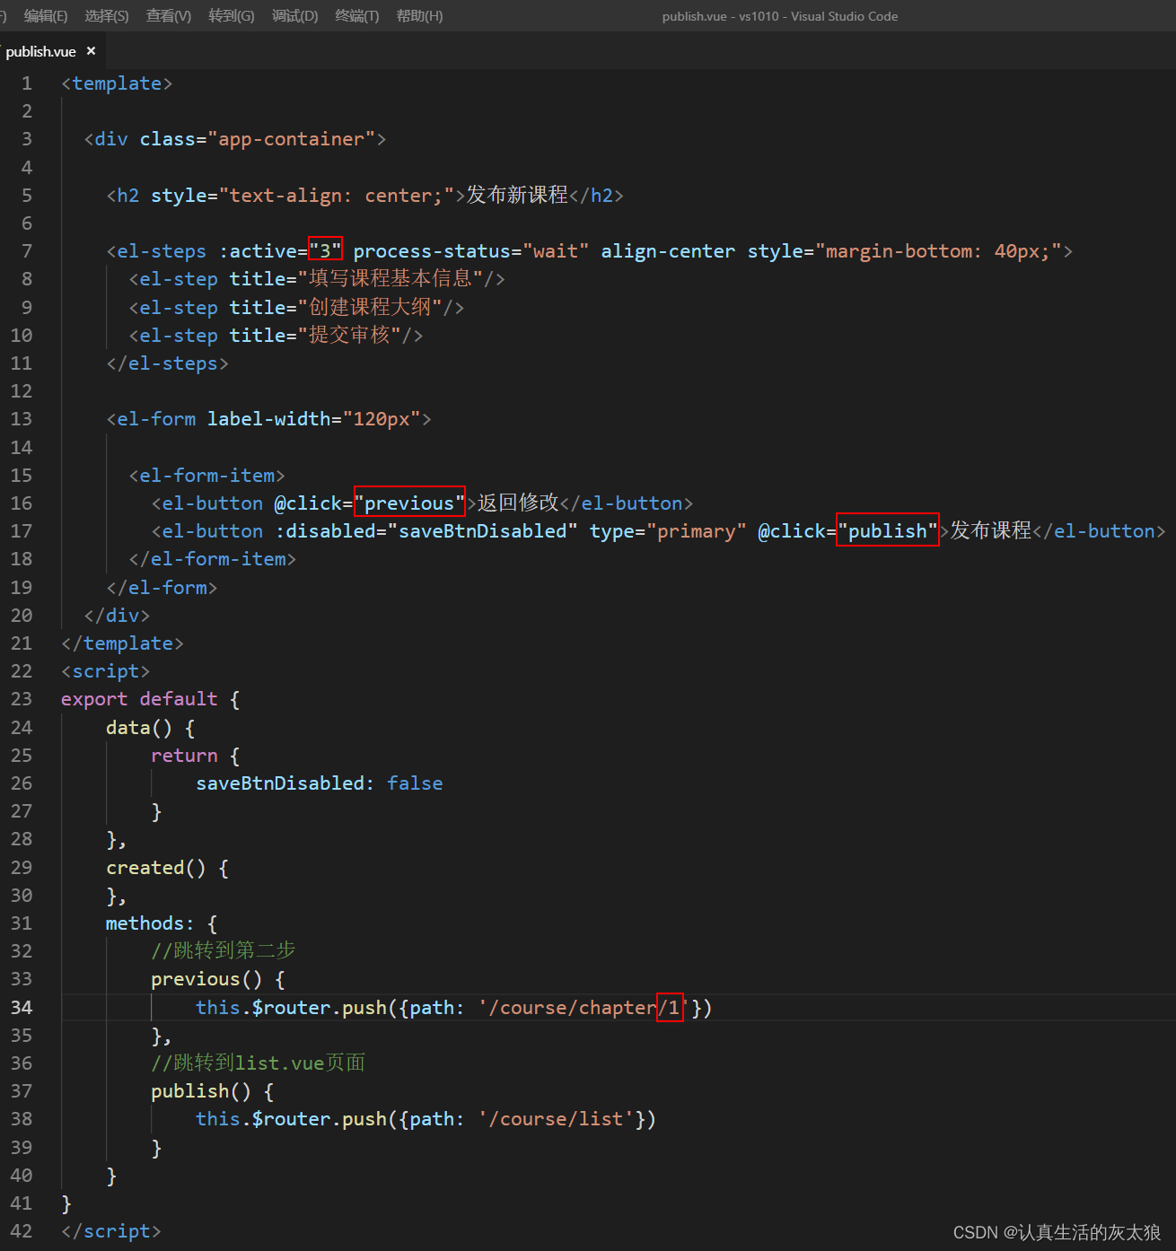Click line number 42 in gutter

(22, 1231)
